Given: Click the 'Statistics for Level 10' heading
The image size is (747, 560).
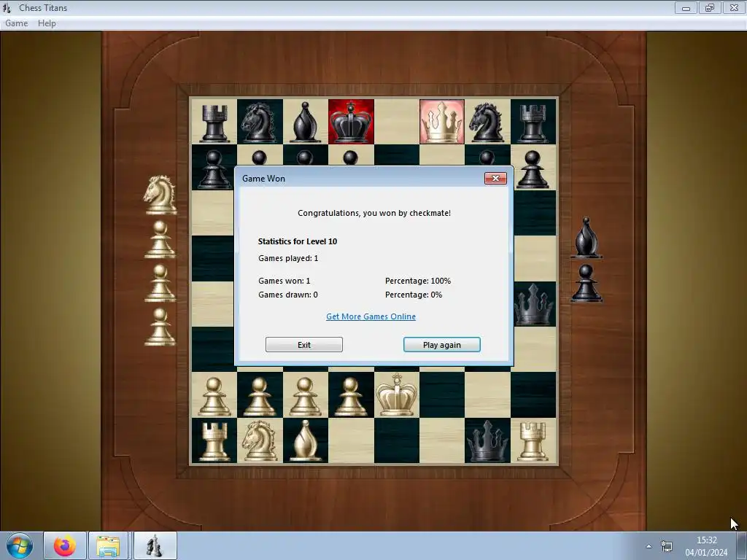Looking at the screenshot, I should pos(298,241).
